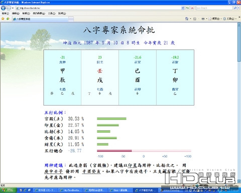241x193 pixels.
Task: Click the Home icon in command bar
Action: (x=187, y=19)
